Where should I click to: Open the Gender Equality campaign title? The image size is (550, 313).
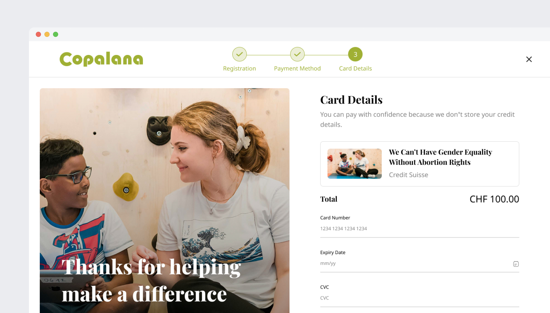[441, 157]
